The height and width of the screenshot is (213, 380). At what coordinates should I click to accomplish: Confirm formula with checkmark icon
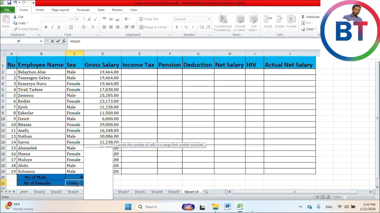point(58,41)
